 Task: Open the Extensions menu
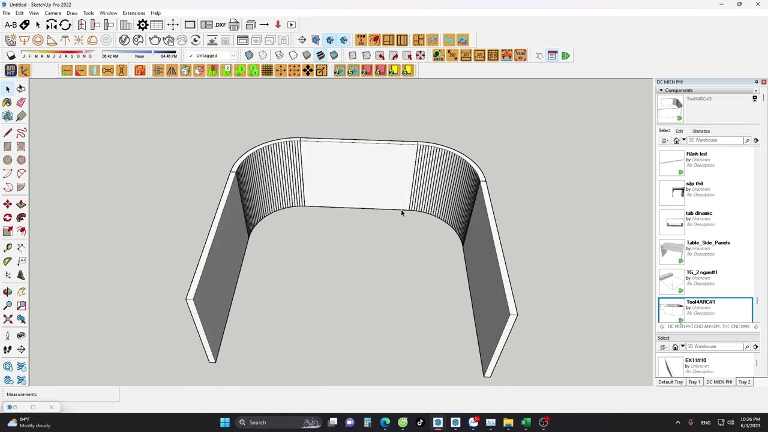click(134, 13)
